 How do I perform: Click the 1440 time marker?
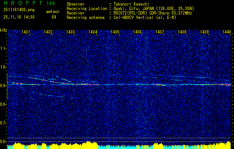(x=227, y=32)
